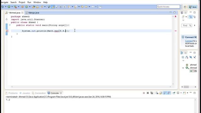Screen dimensions: 201x113
Task: Click the New Java Package icon
Action: point(22,7)
